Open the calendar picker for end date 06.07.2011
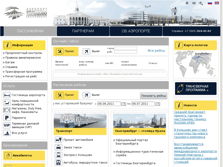The image size is (223, 167). point(158,104)
